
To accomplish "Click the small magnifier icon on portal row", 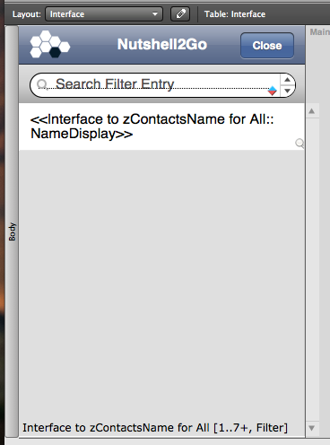I will (x=300, y=144).
